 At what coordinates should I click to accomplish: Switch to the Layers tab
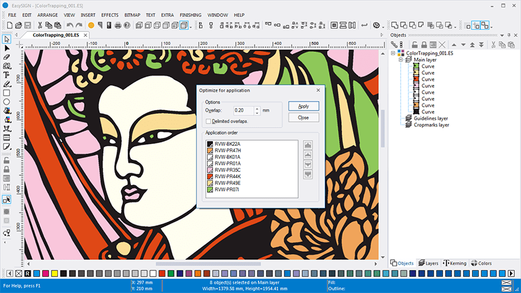tap(427, 263)
